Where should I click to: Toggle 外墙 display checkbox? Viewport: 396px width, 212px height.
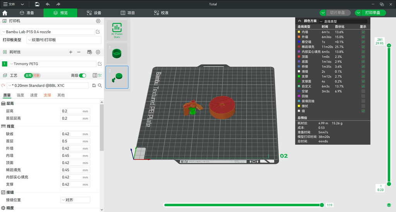[363, 37]
